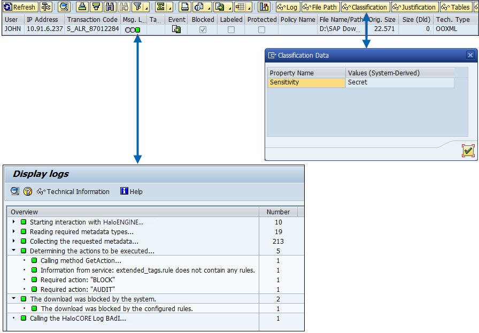479x333 pixels.
Task: Select the Calling the HaloCORE Log BAdI entry
Action: 78,319
